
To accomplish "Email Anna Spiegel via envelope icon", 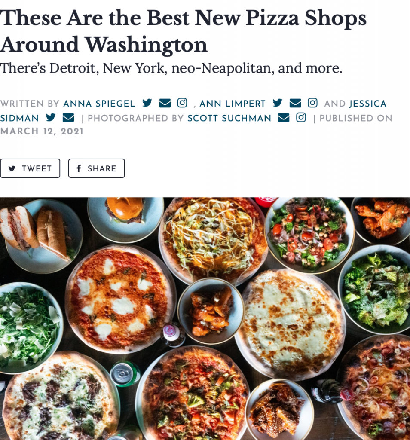I will (165, 103).
